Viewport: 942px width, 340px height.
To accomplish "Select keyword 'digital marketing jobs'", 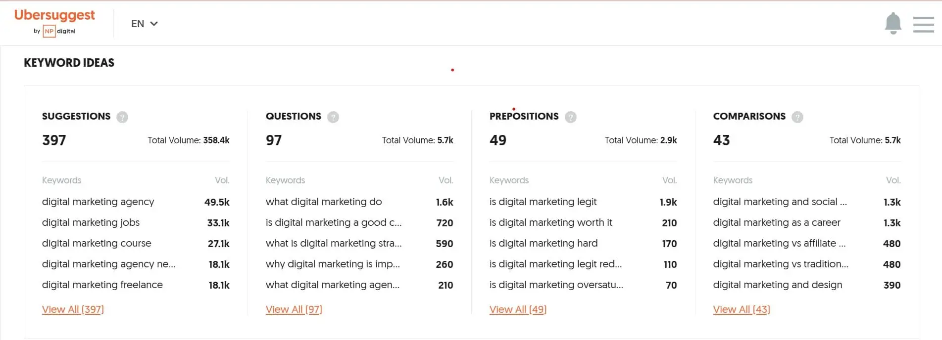I will (91, 222).
